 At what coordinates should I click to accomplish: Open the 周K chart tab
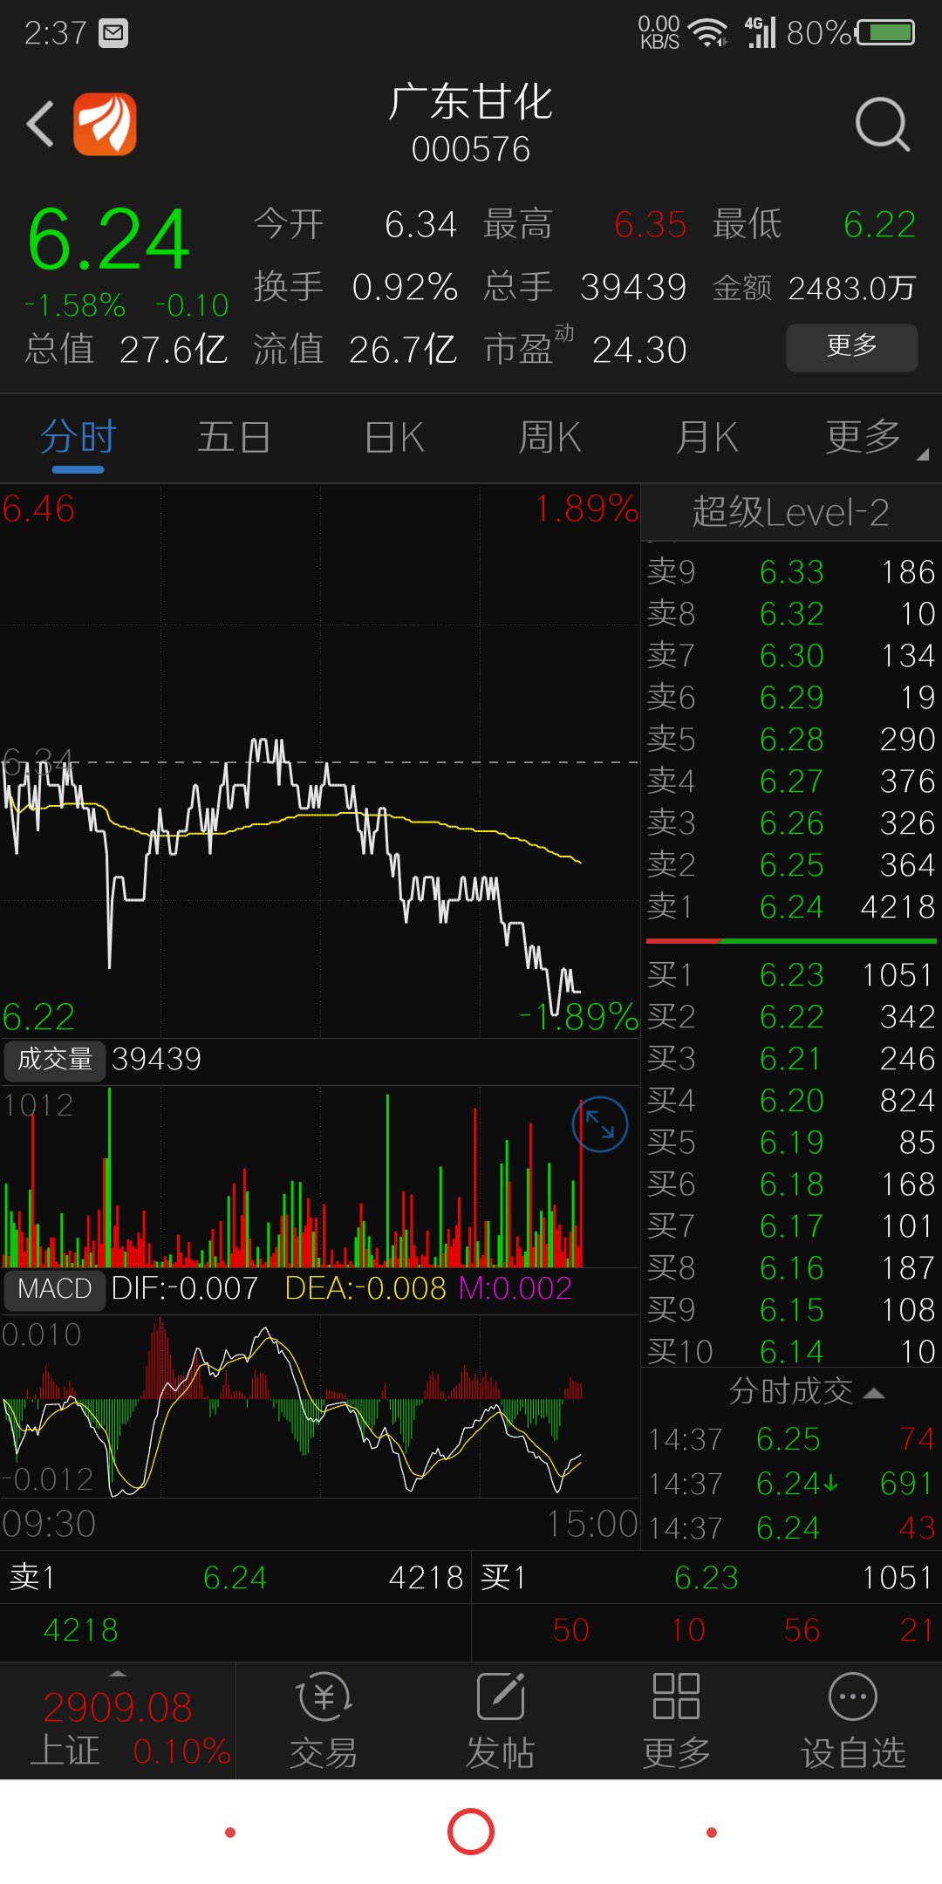(549, 438)
